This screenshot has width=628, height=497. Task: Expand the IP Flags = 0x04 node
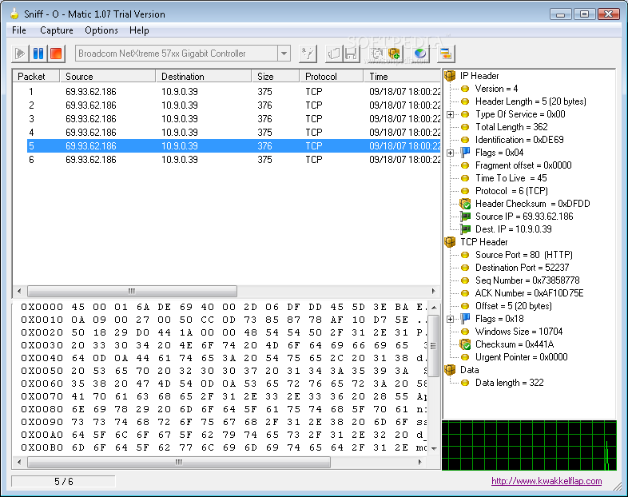450,153
